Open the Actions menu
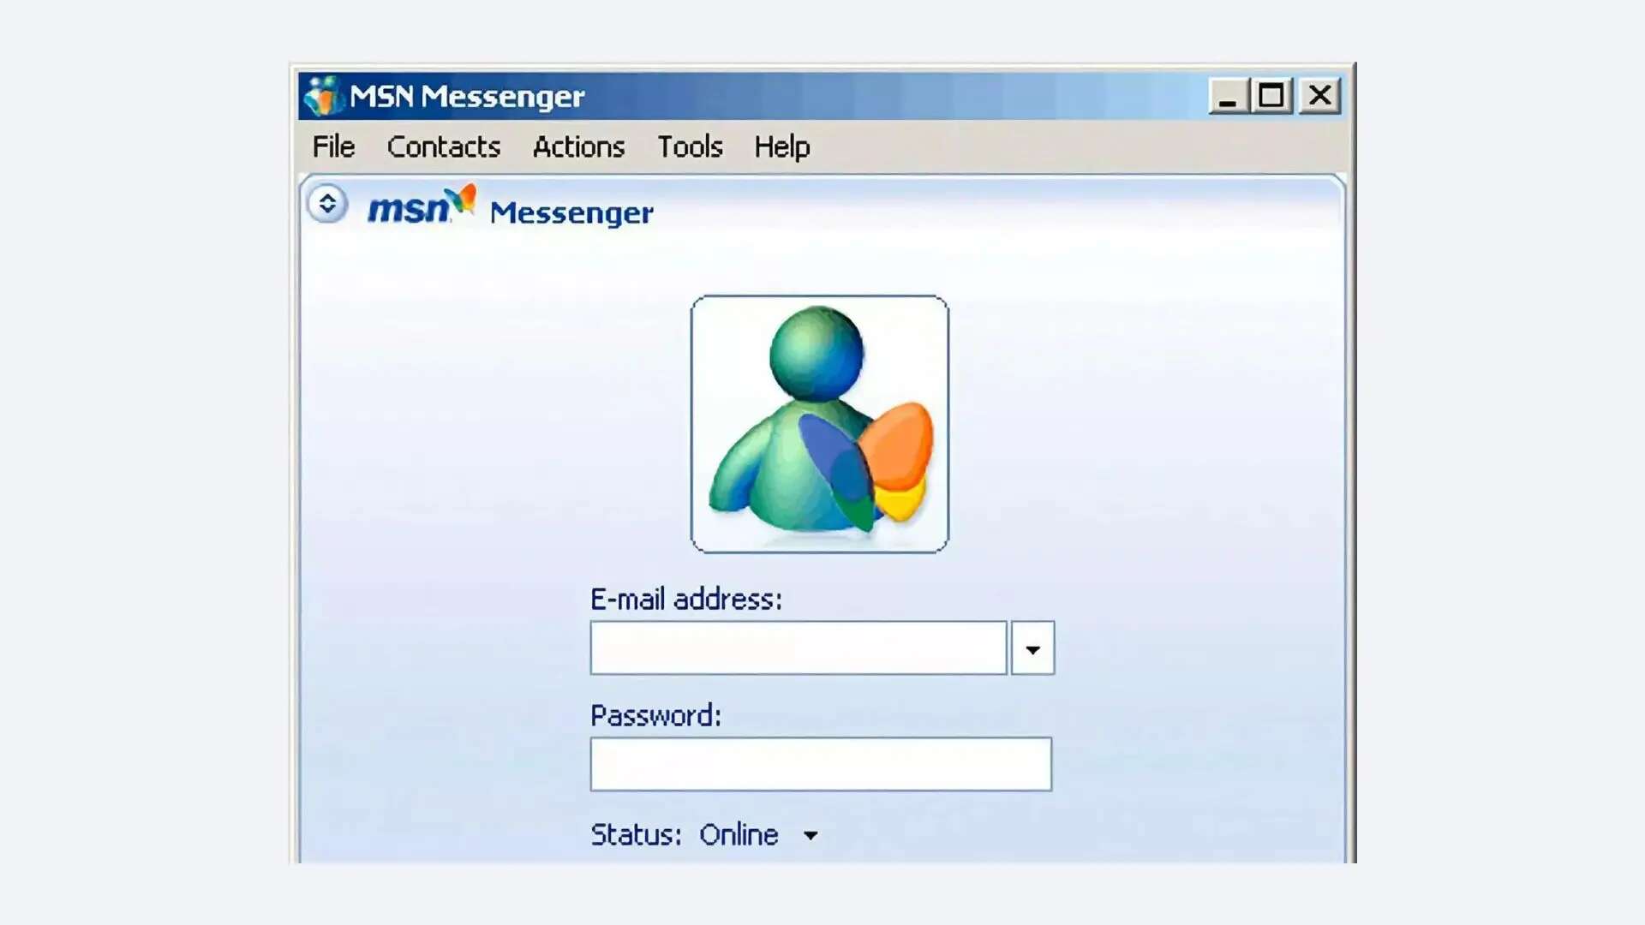This screenshot has width=1645, height=925. [x=577, y=146]
